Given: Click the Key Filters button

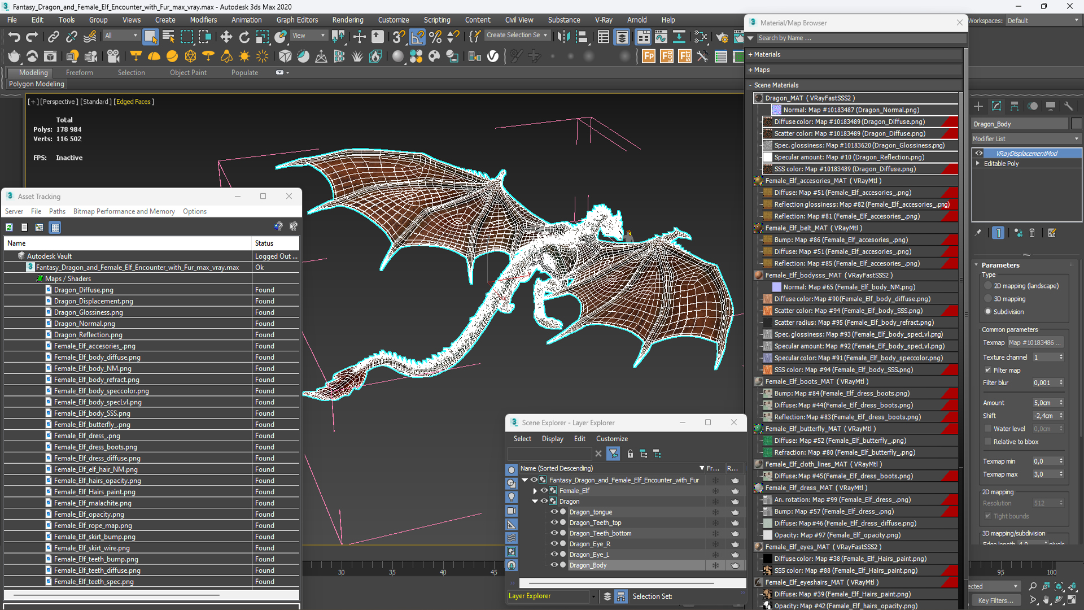Looking at the screenshot, I should pyautogui.click(x=996, y=600).
